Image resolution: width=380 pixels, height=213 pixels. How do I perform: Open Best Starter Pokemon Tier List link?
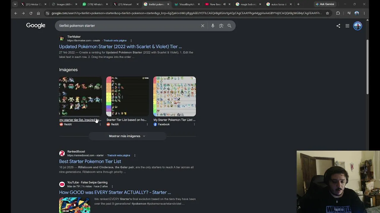90,161
